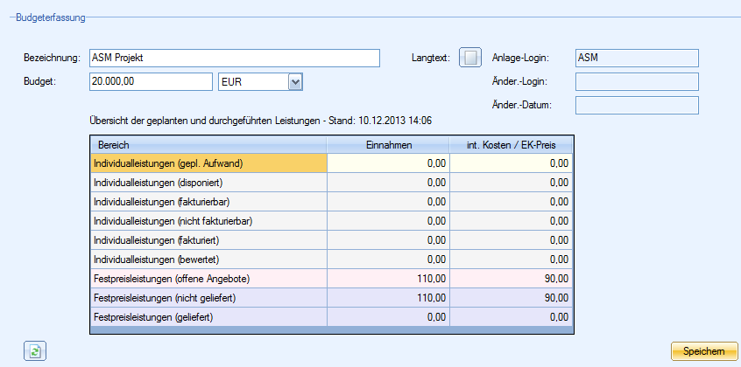741x367 pixels.
Task: Click Einnahmen 110,00 in nicht geliefert row
Action: point(389,298)
